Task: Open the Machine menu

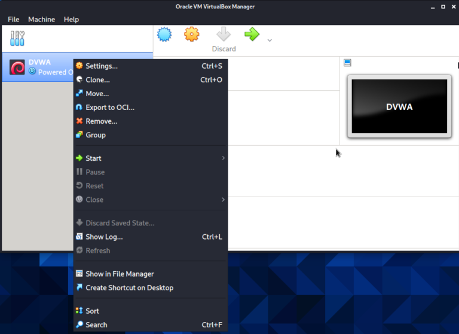Action: tap(41, 19)
